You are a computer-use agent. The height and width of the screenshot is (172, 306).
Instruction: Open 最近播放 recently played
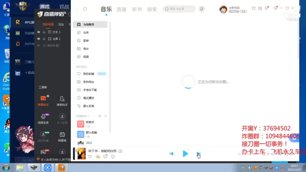[x=86, y=98]
